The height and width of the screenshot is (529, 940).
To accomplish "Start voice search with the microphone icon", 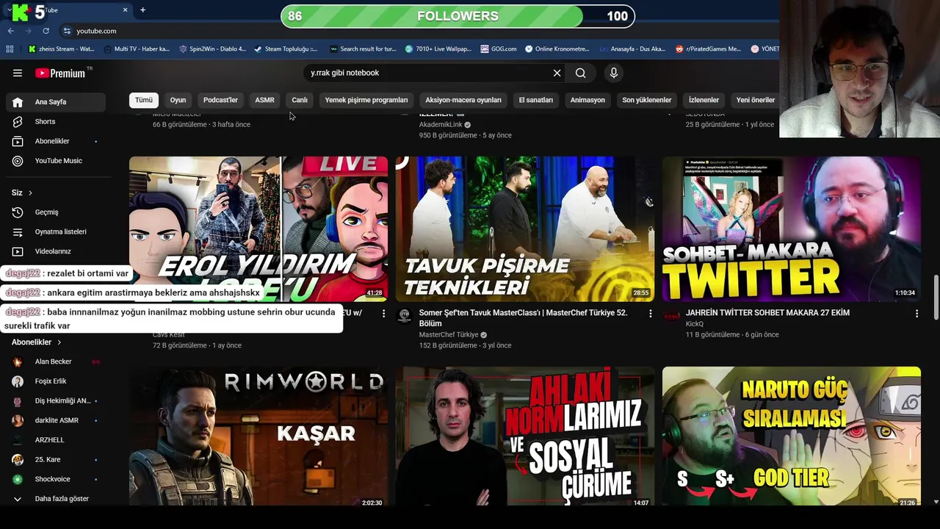I will (614, 73).
